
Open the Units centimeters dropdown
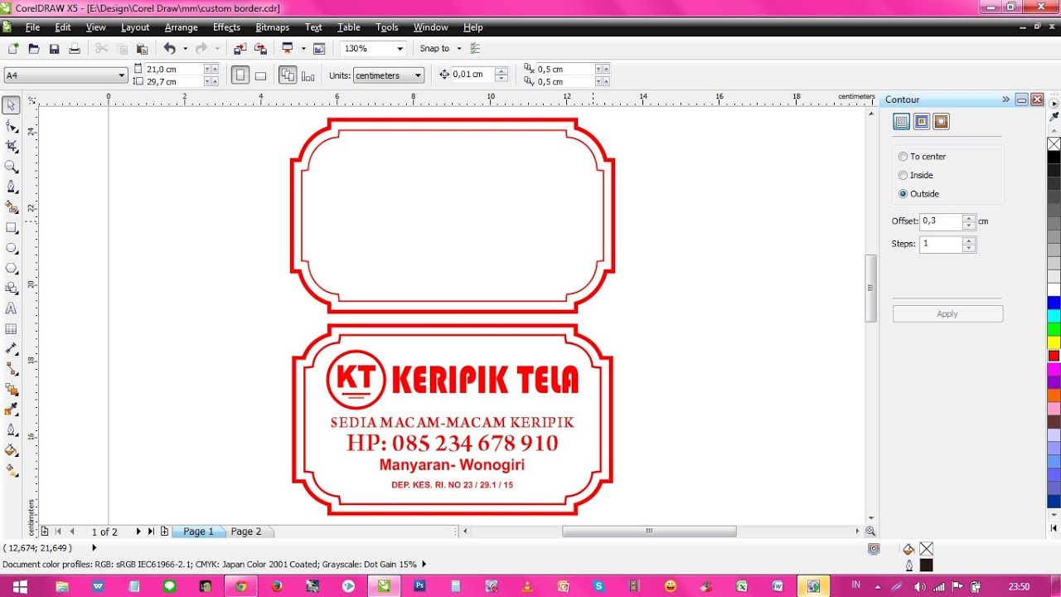pyautogui.click(x=418, y=75)
